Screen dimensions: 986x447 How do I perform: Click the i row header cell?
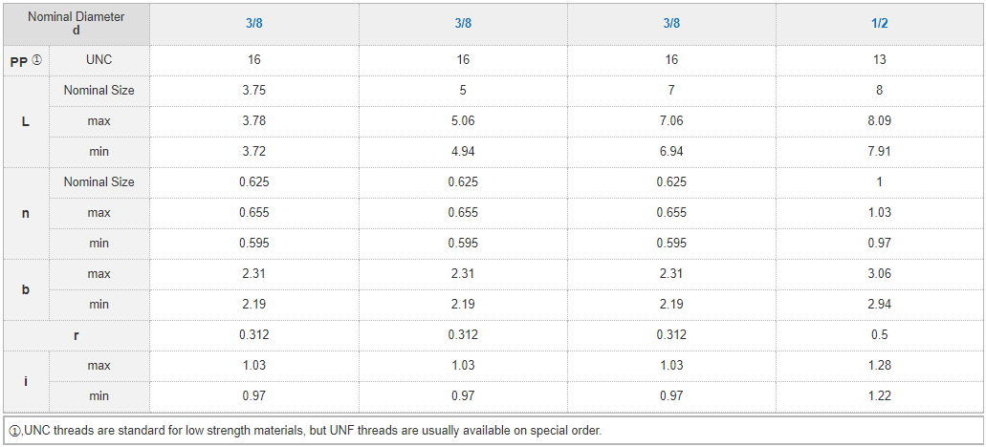point(25,381)
